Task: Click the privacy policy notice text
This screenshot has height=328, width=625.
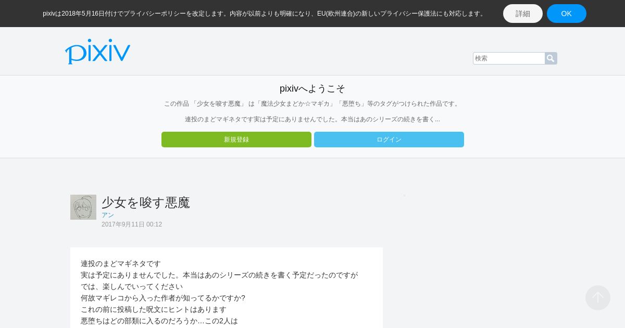Action: [x=264, y=14]
